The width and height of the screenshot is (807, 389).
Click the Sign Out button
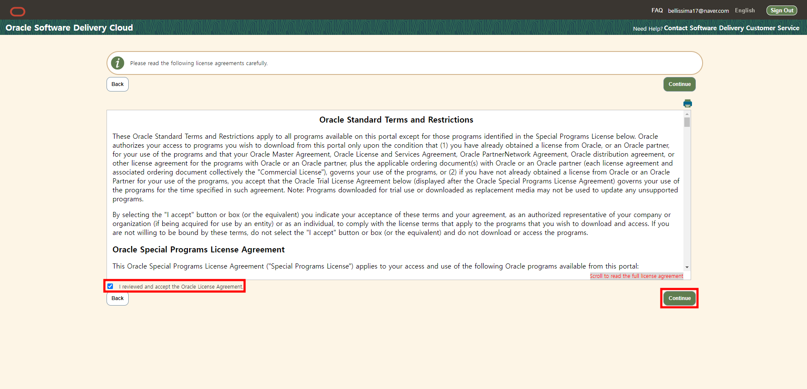coord(782,10)
